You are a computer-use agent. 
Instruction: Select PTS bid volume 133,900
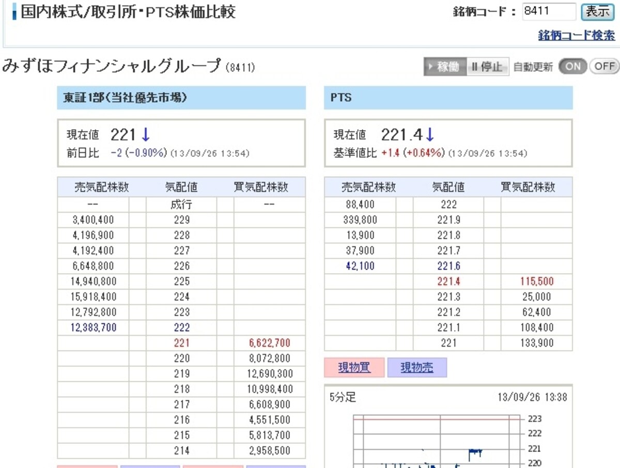(x=536, y=343)
